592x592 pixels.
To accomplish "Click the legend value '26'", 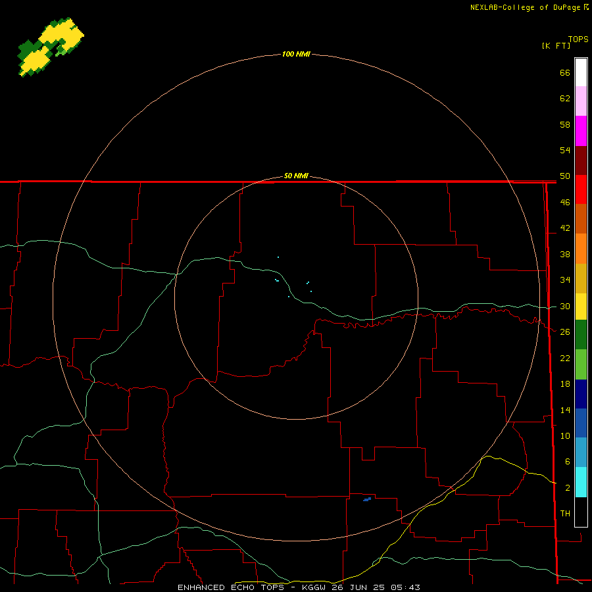I will tap(565, 332).
